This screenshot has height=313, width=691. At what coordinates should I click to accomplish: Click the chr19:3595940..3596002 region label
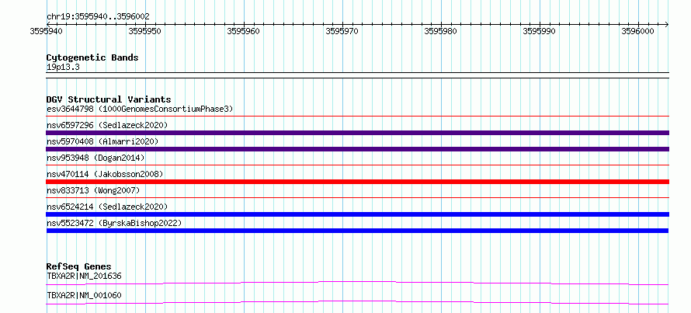98,17
